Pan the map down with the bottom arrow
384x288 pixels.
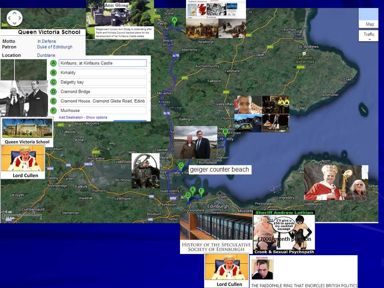click(14, 23)
